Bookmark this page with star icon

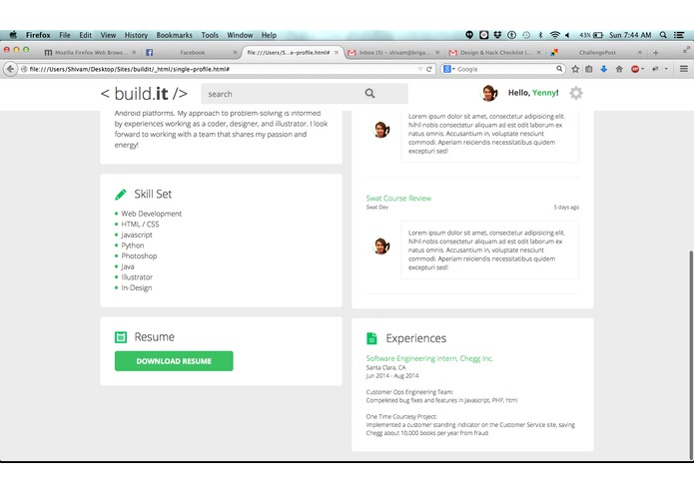(x=575, y=69)
